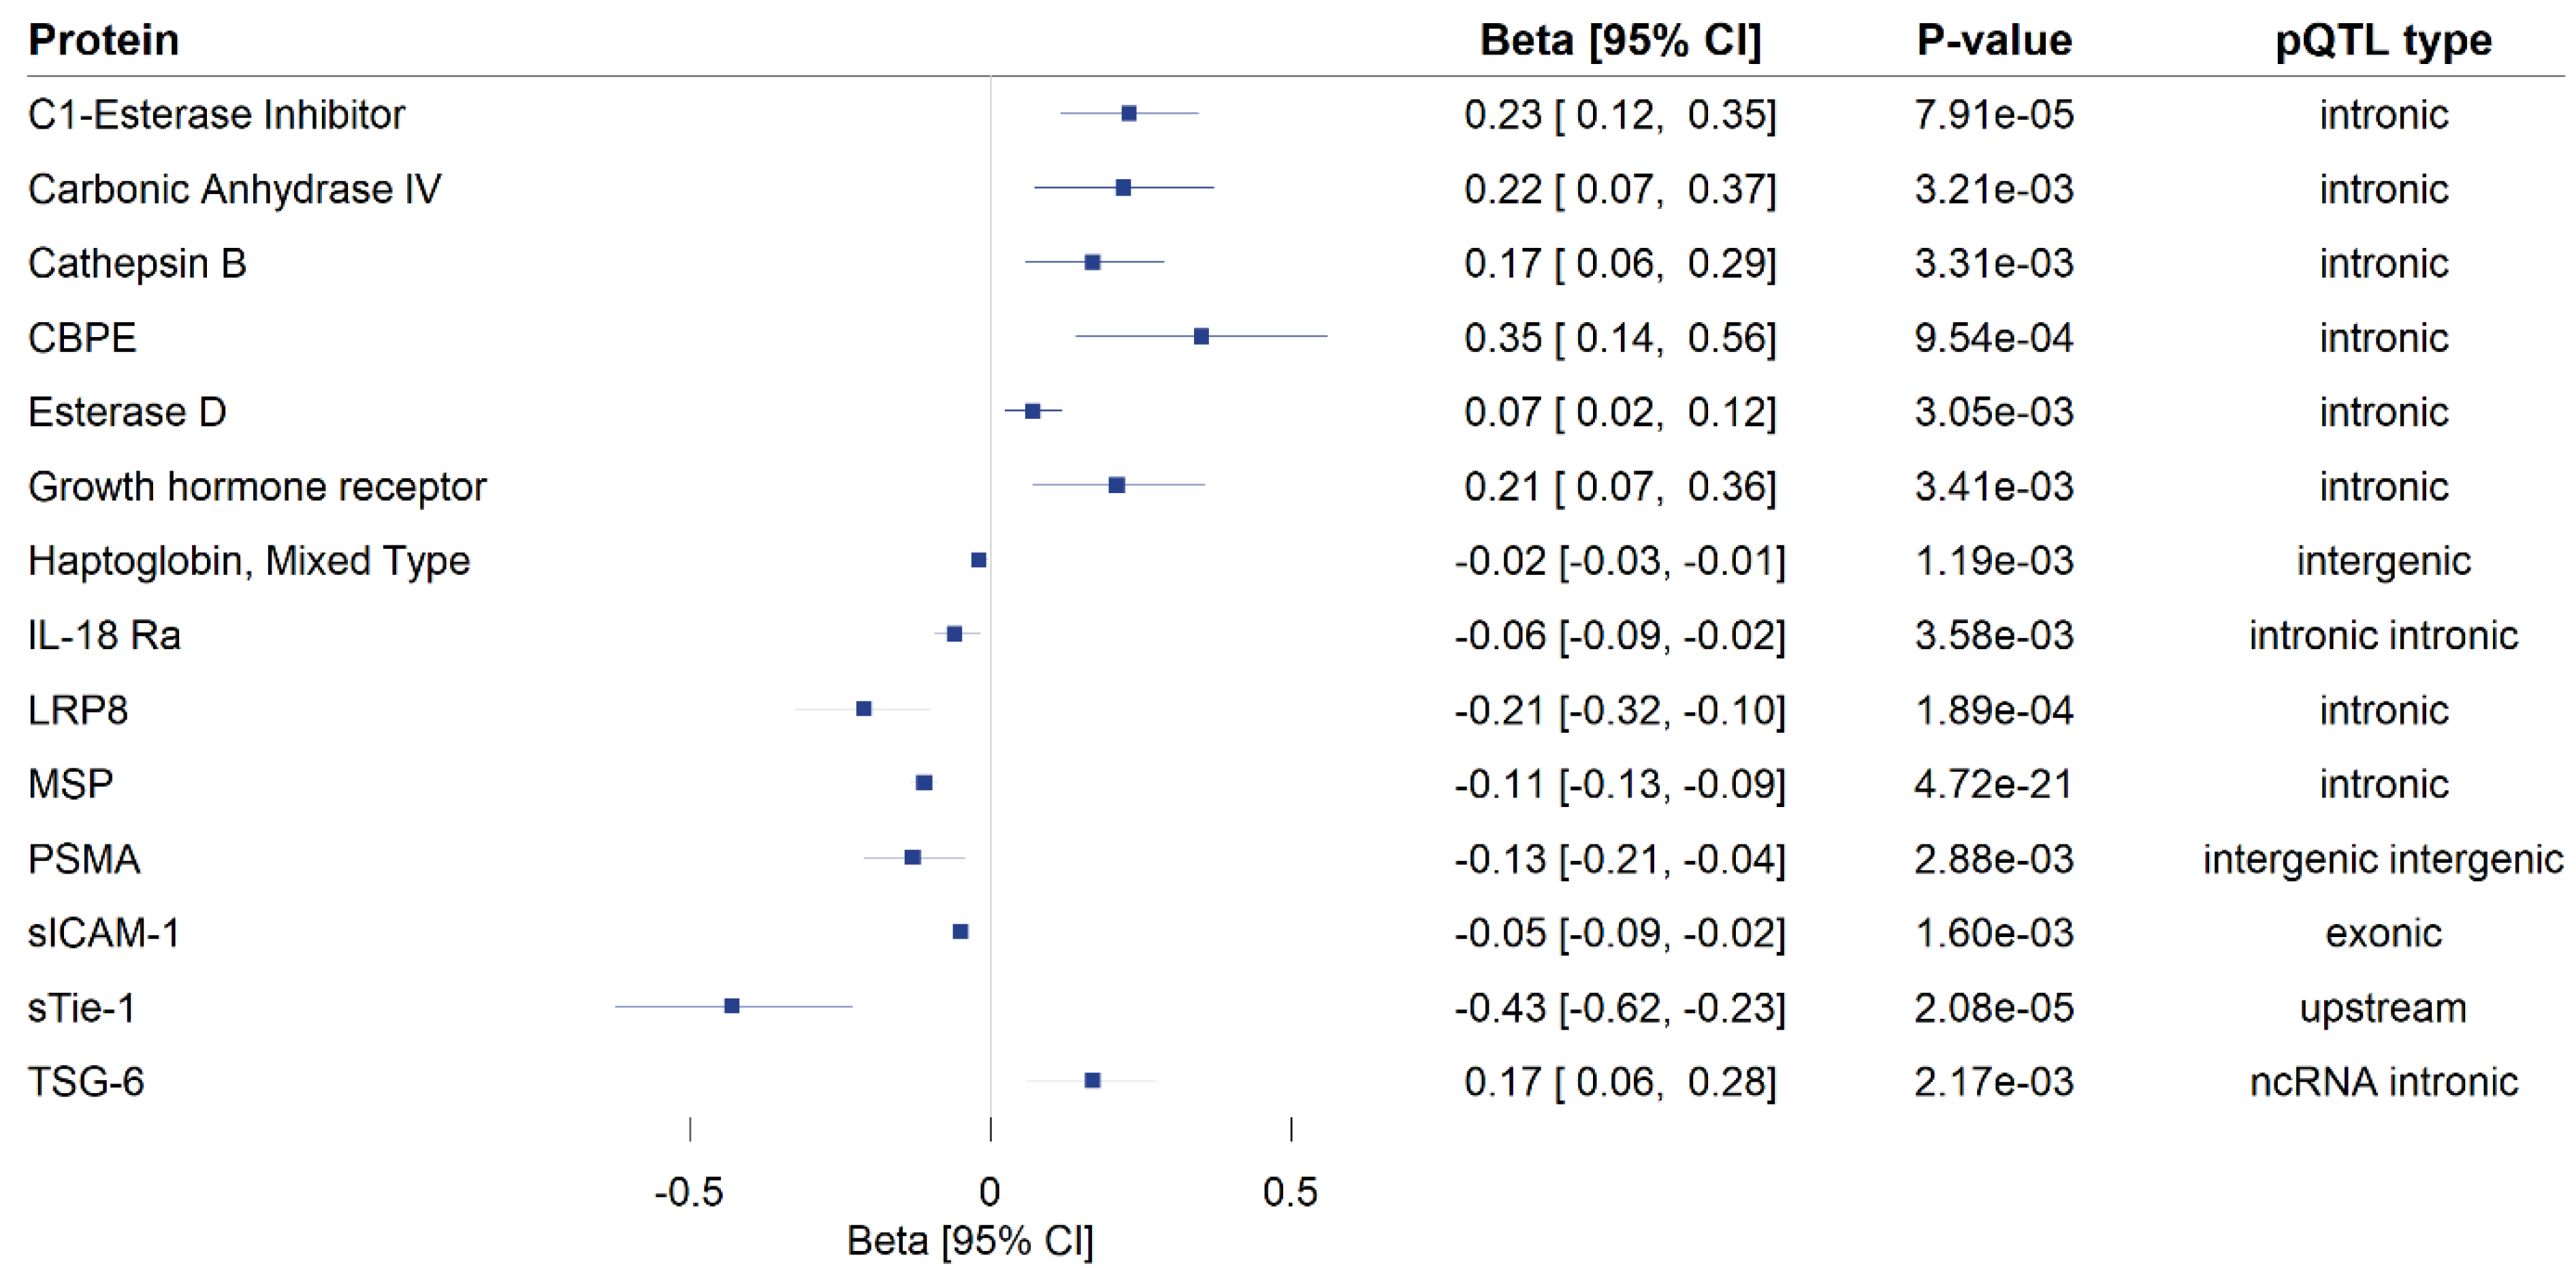Select the MSP data point marker

(924, 783)
